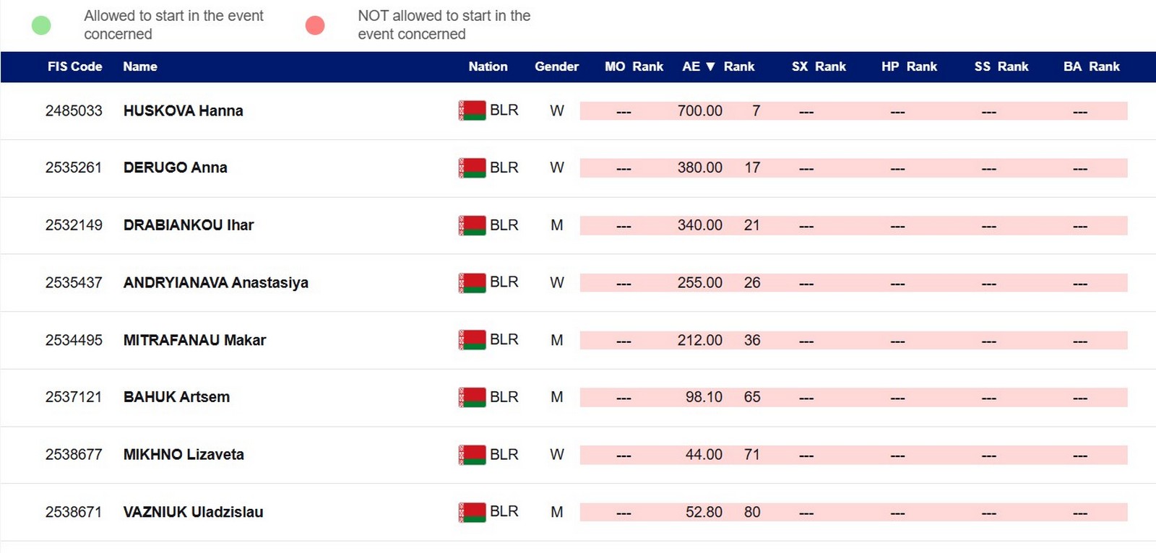
Task: Sort by the SS column header
Action: point(982,66)
